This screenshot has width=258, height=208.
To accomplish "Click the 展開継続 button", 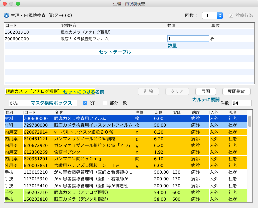I will click(x=236, y=91).
